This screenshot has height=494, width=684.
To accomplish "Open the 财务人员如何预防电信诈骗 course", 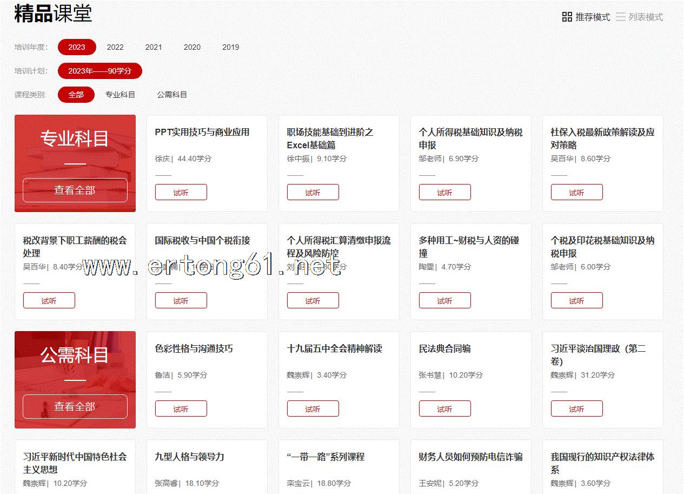I will point(470,457).
